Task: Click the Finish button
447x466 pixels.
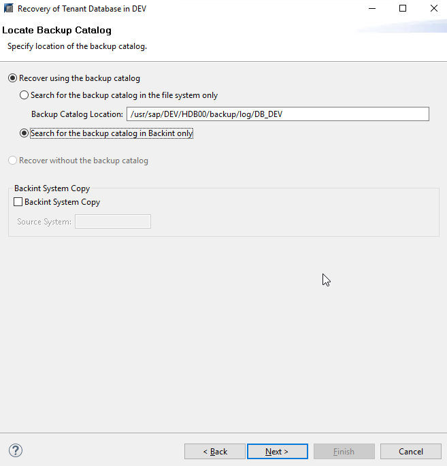Action: [344, 452]
